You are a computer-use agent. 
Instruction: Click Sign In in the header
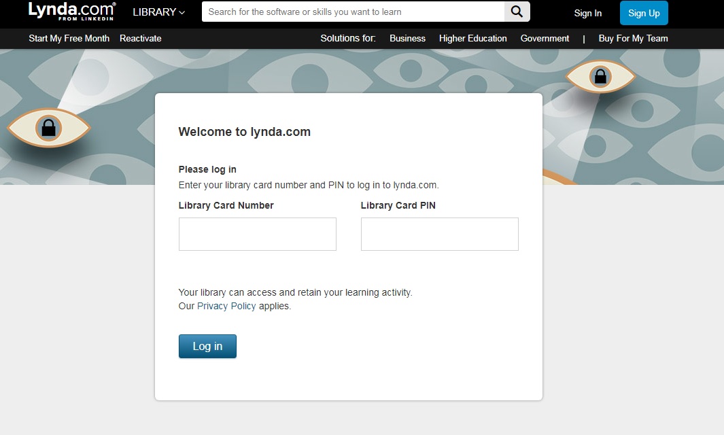(588, 13)
